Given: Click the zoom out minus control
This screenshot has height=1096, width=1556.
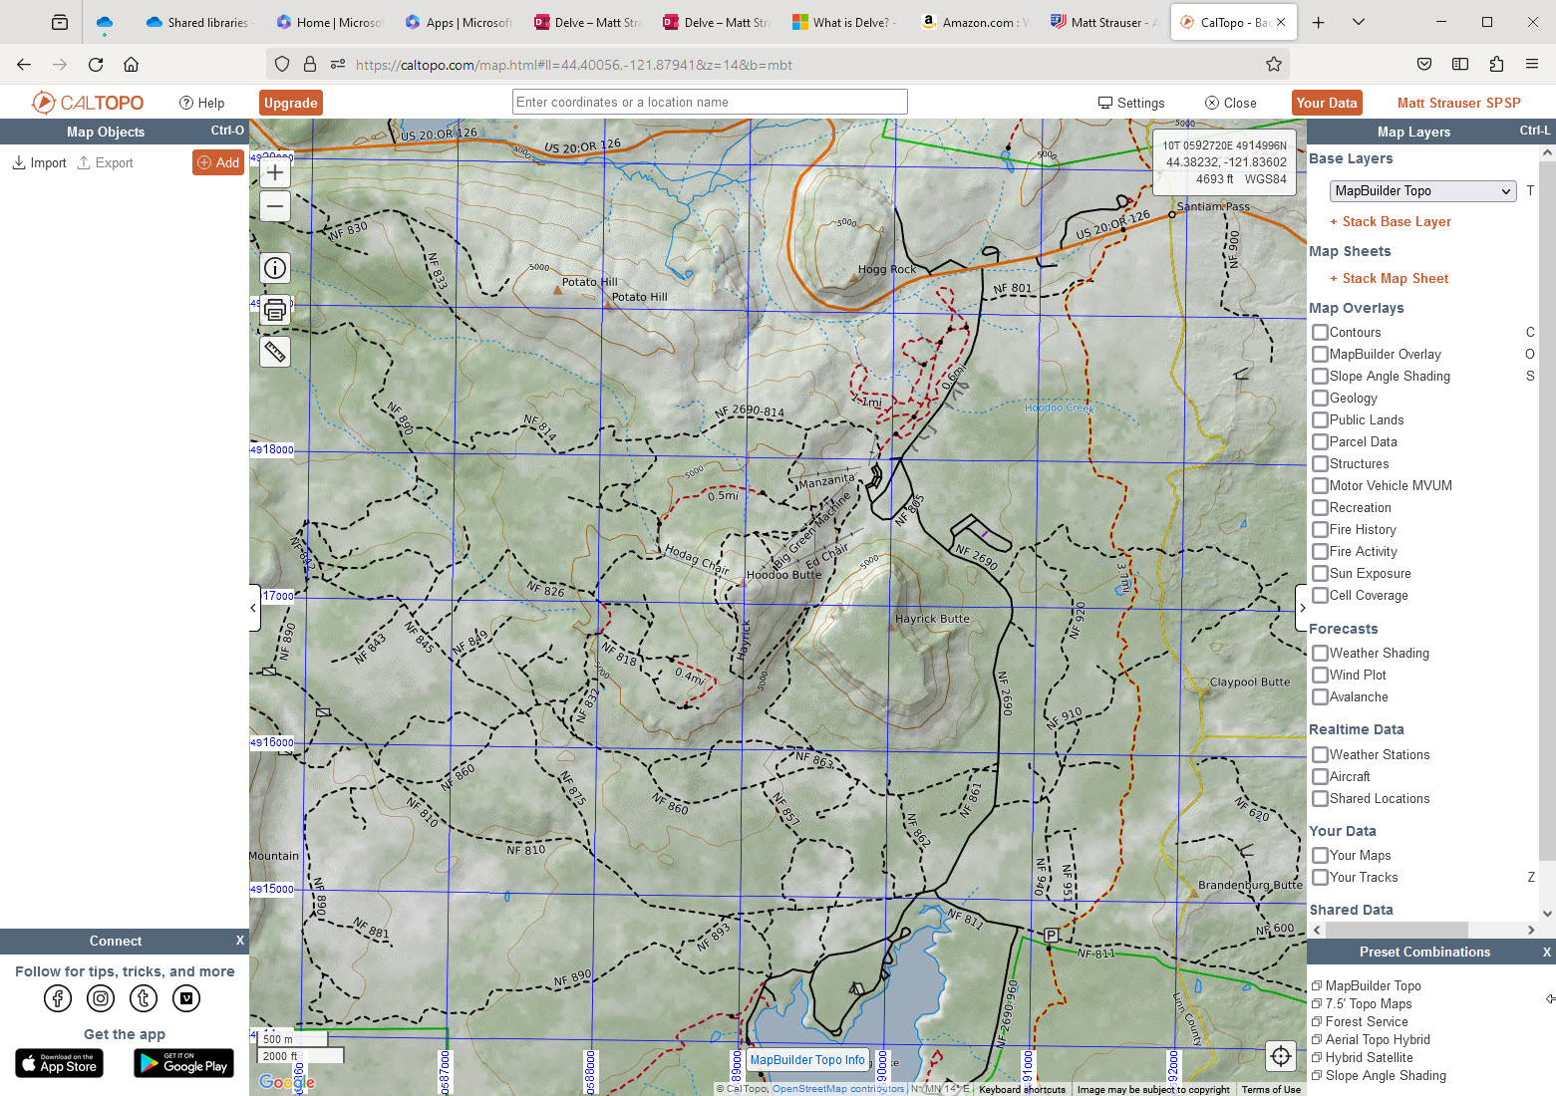Looking at the screenshot, I should [x=274, y=206].
